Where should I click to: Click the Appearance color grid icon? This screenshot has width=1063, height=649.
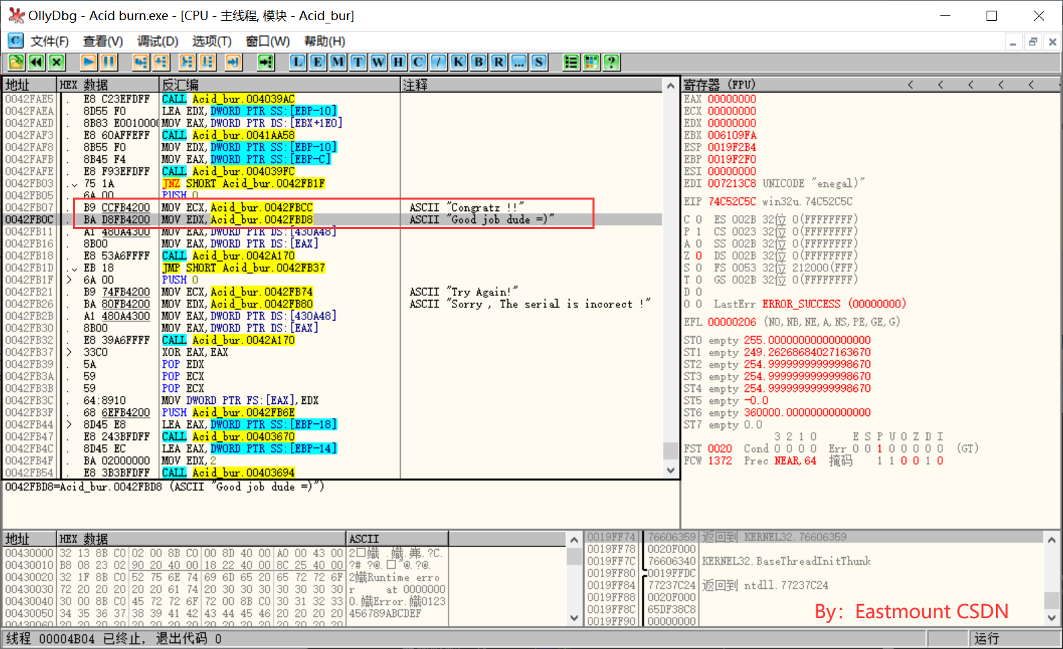coord(591,62)
